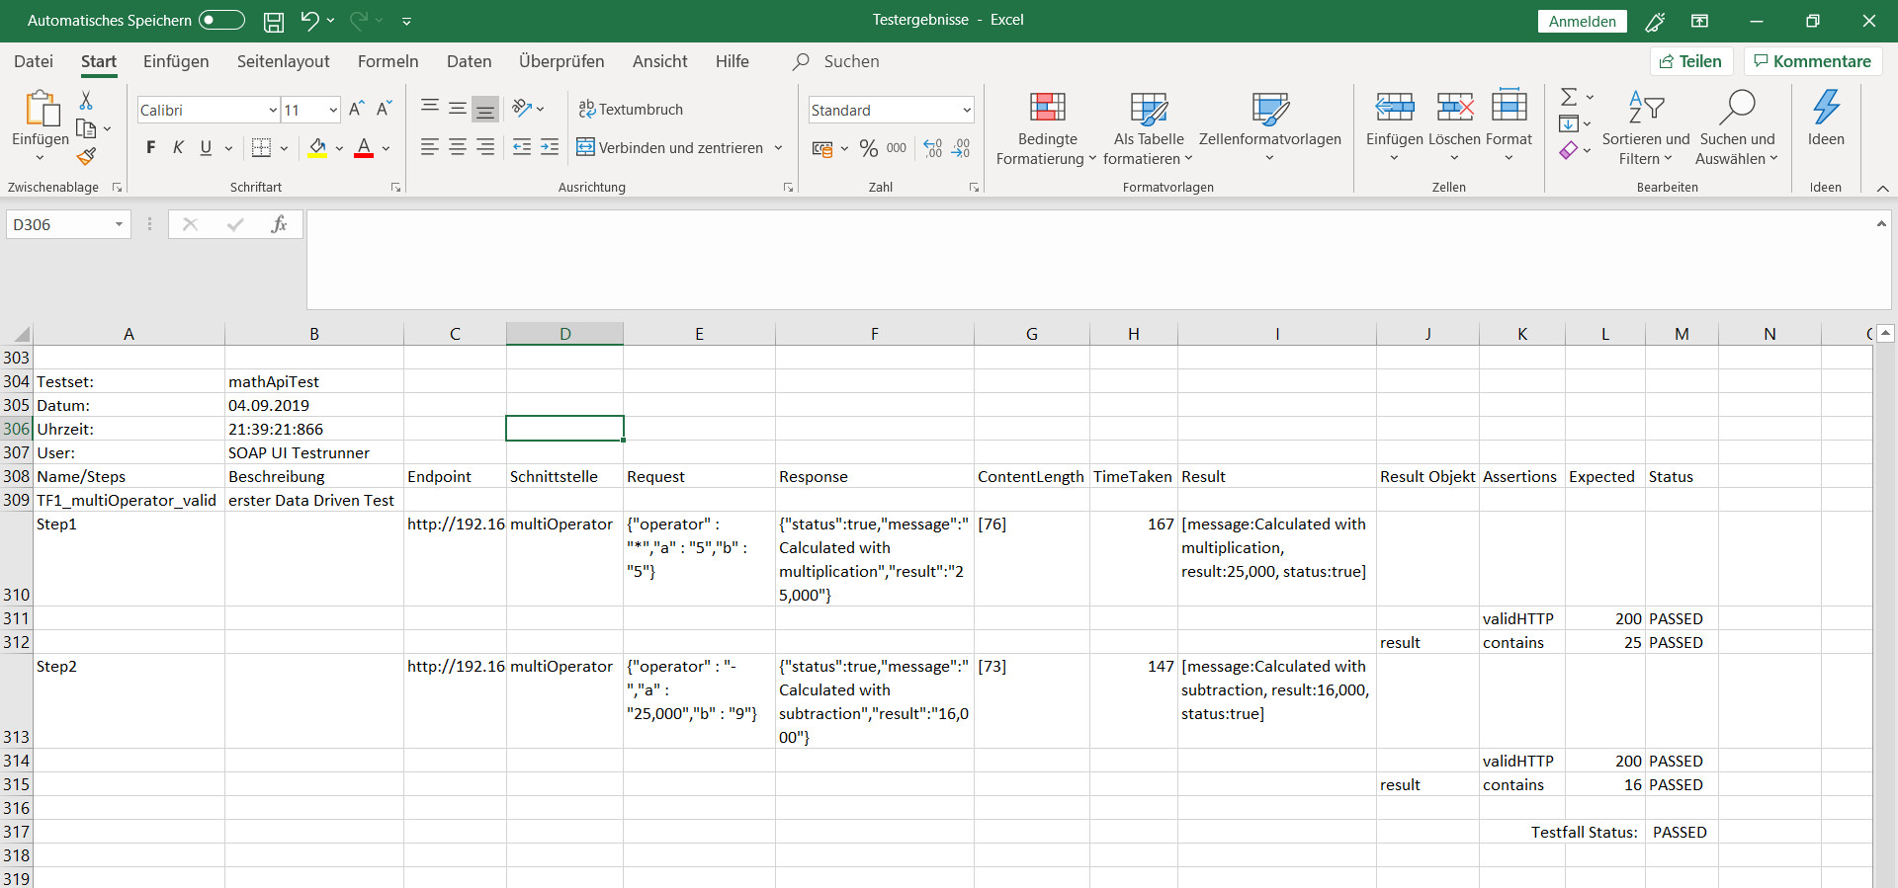Click the Anmelden button
This screenshot has width=1898, height=888.
[1583, 21]
